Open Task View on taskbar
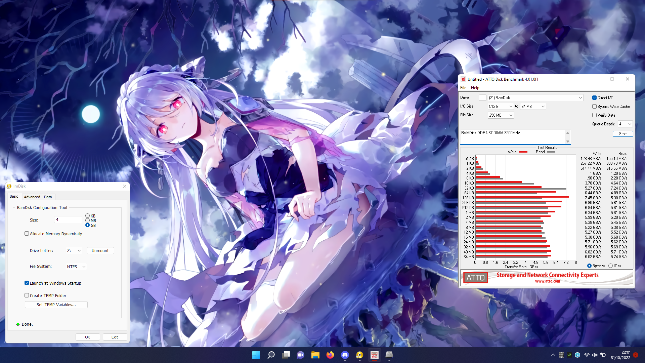The image size is (645, 363). [x=286, y=355]
